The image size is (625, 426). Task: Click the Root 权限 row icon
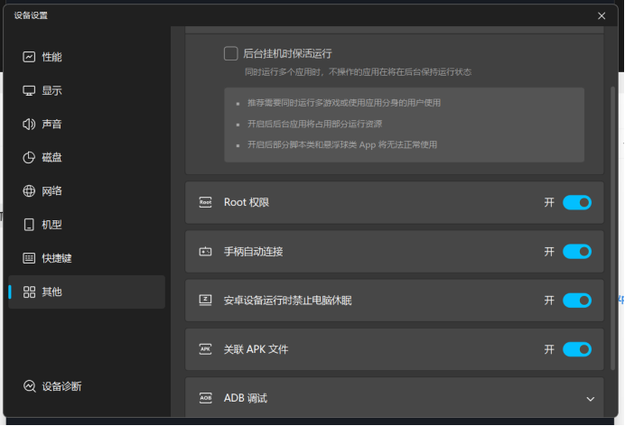tap(205, 202)
